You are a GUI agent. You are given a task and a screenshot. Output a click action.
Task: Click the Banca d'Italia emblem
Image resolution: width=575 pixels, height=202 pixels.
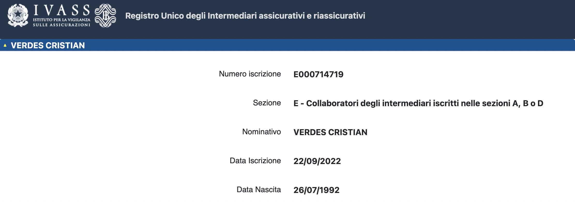coord(105,15)
